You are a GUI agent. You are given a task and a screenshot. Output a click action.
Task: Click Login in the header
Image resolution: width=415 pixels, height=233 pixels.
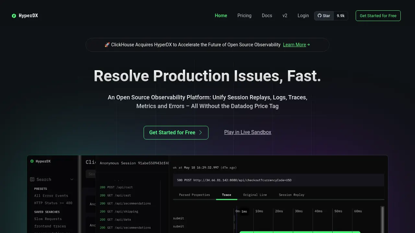pos(303,16)
